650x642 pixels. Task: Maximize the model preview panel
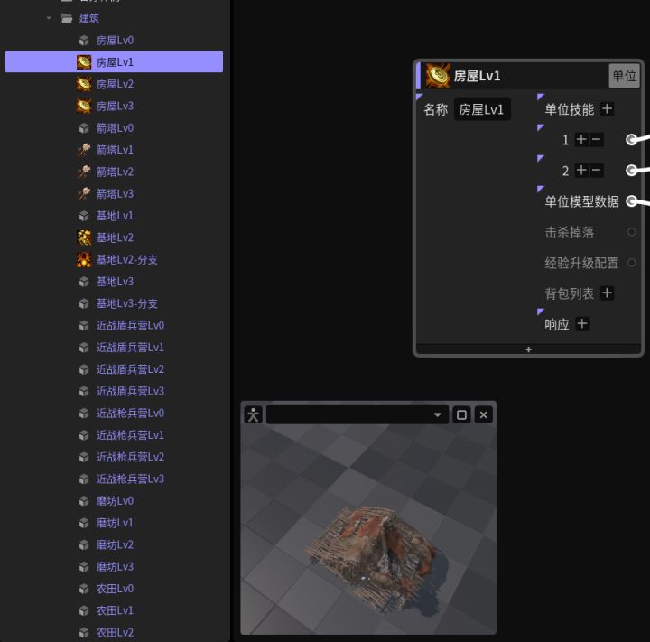coord(461,414)
